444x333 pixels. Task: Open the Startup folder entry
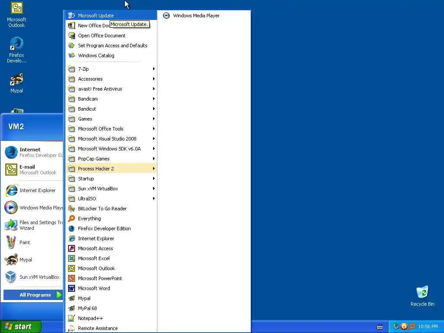pyautogui.click(x=111, y=178)
